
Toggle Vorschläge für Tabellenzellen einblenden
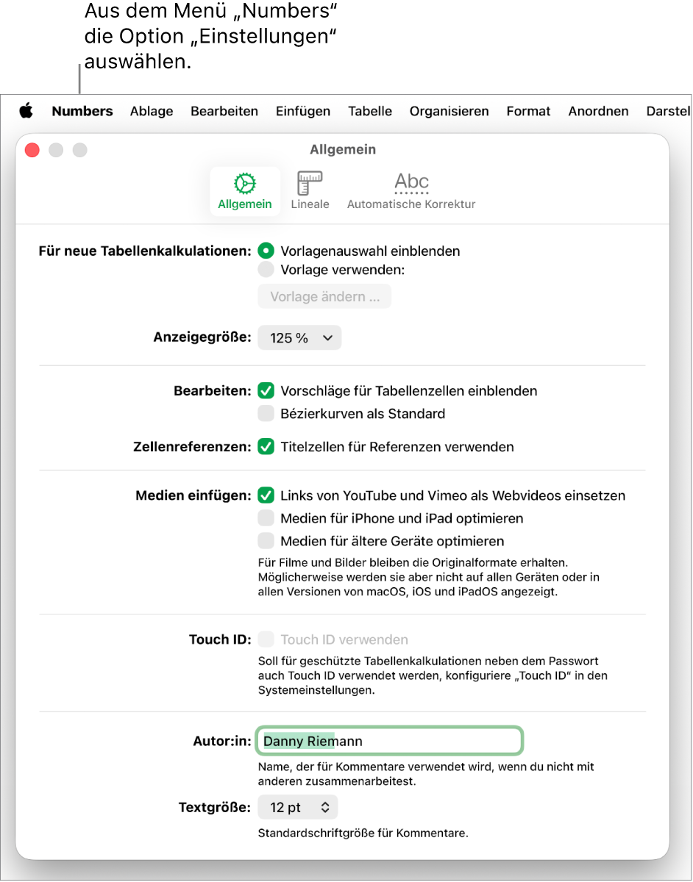(266, 391)
